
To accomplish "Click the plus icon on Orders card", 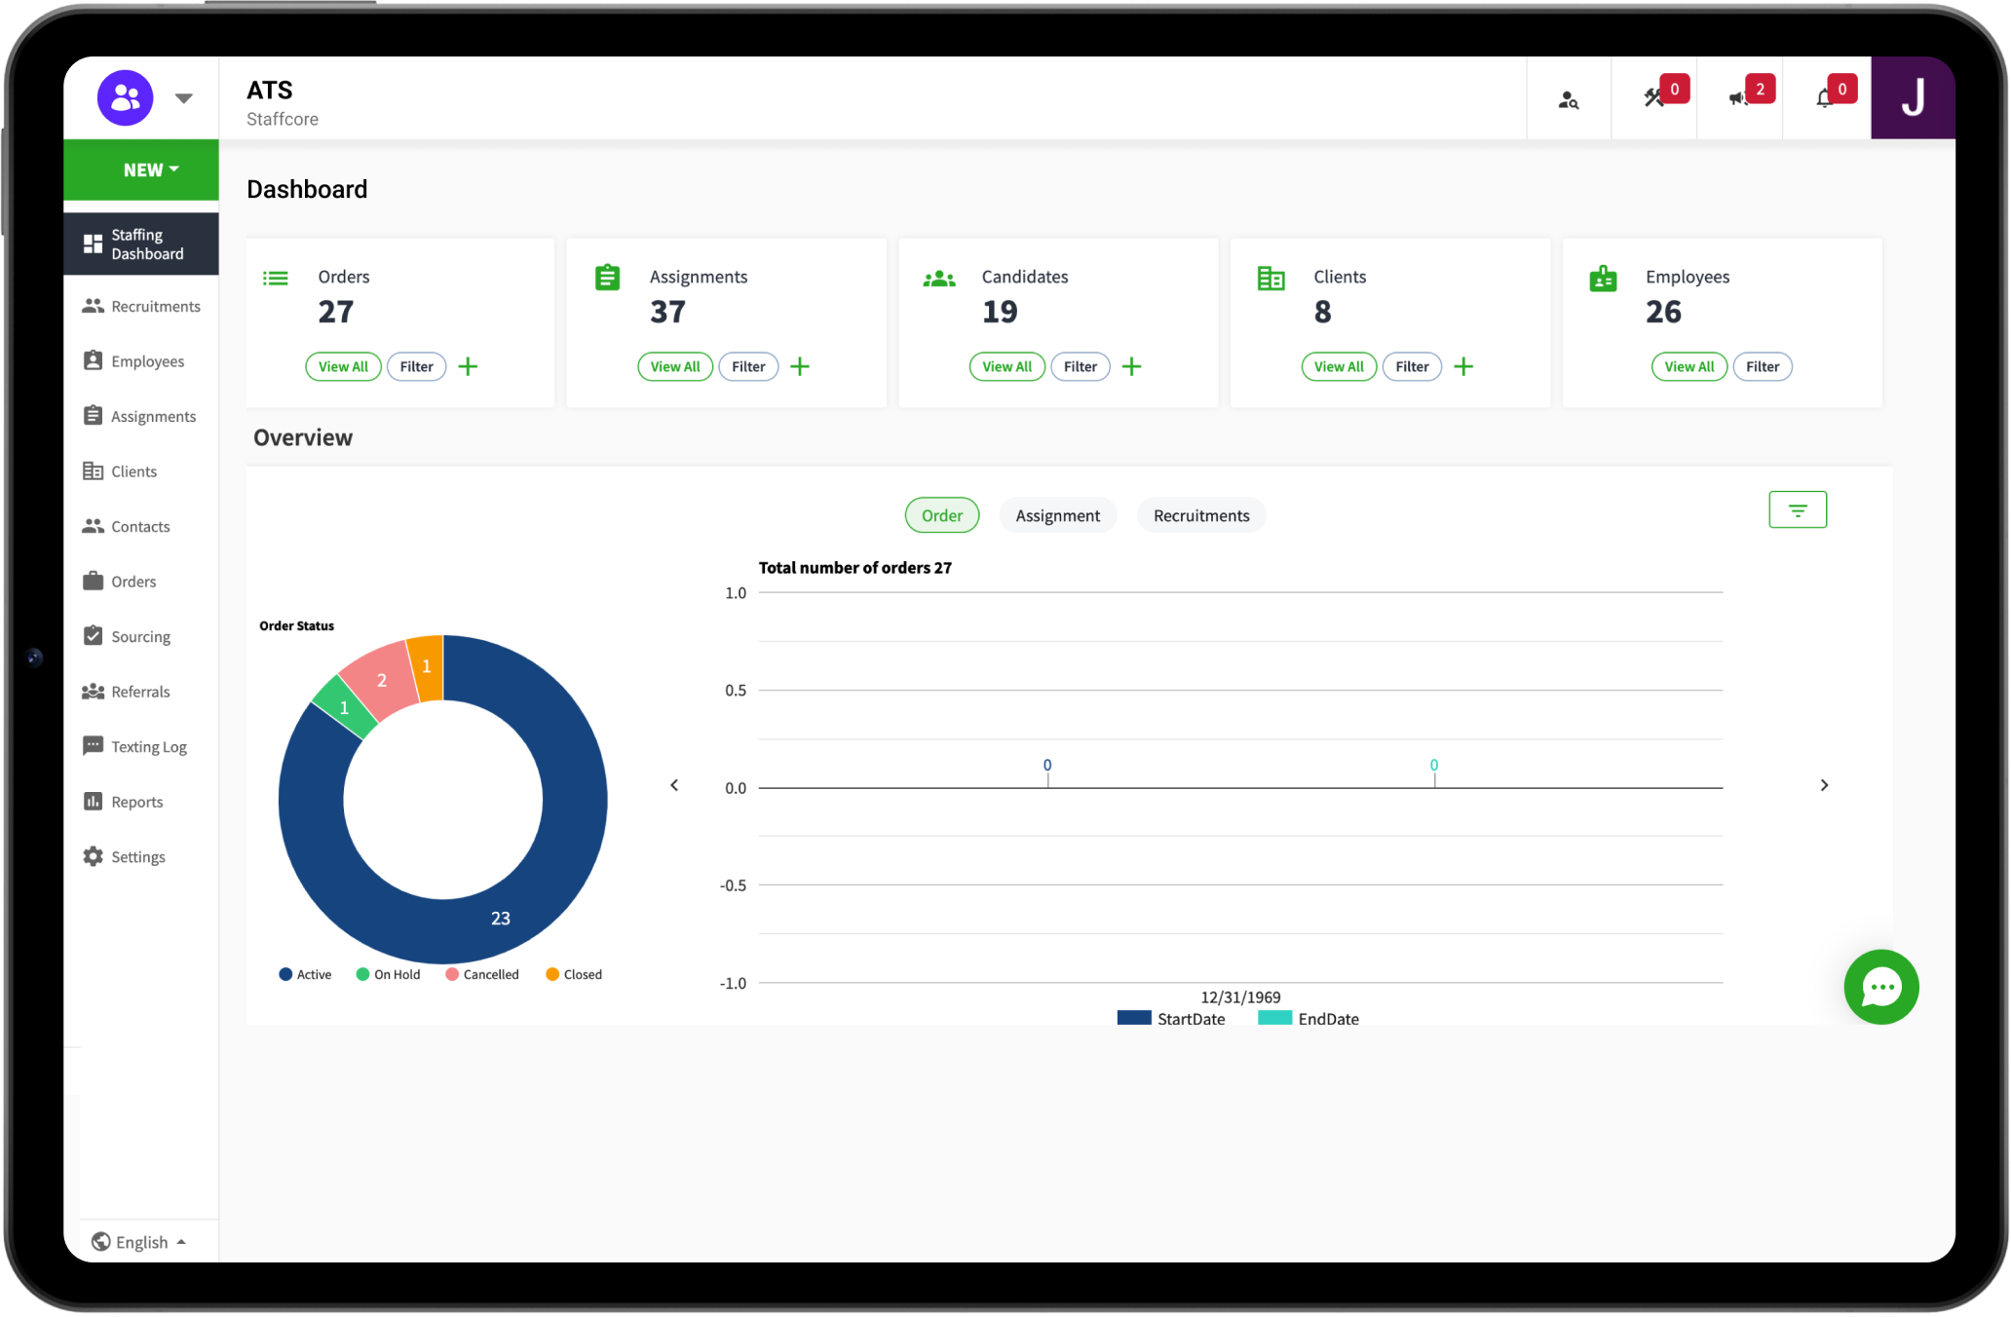I will [468, 366].
